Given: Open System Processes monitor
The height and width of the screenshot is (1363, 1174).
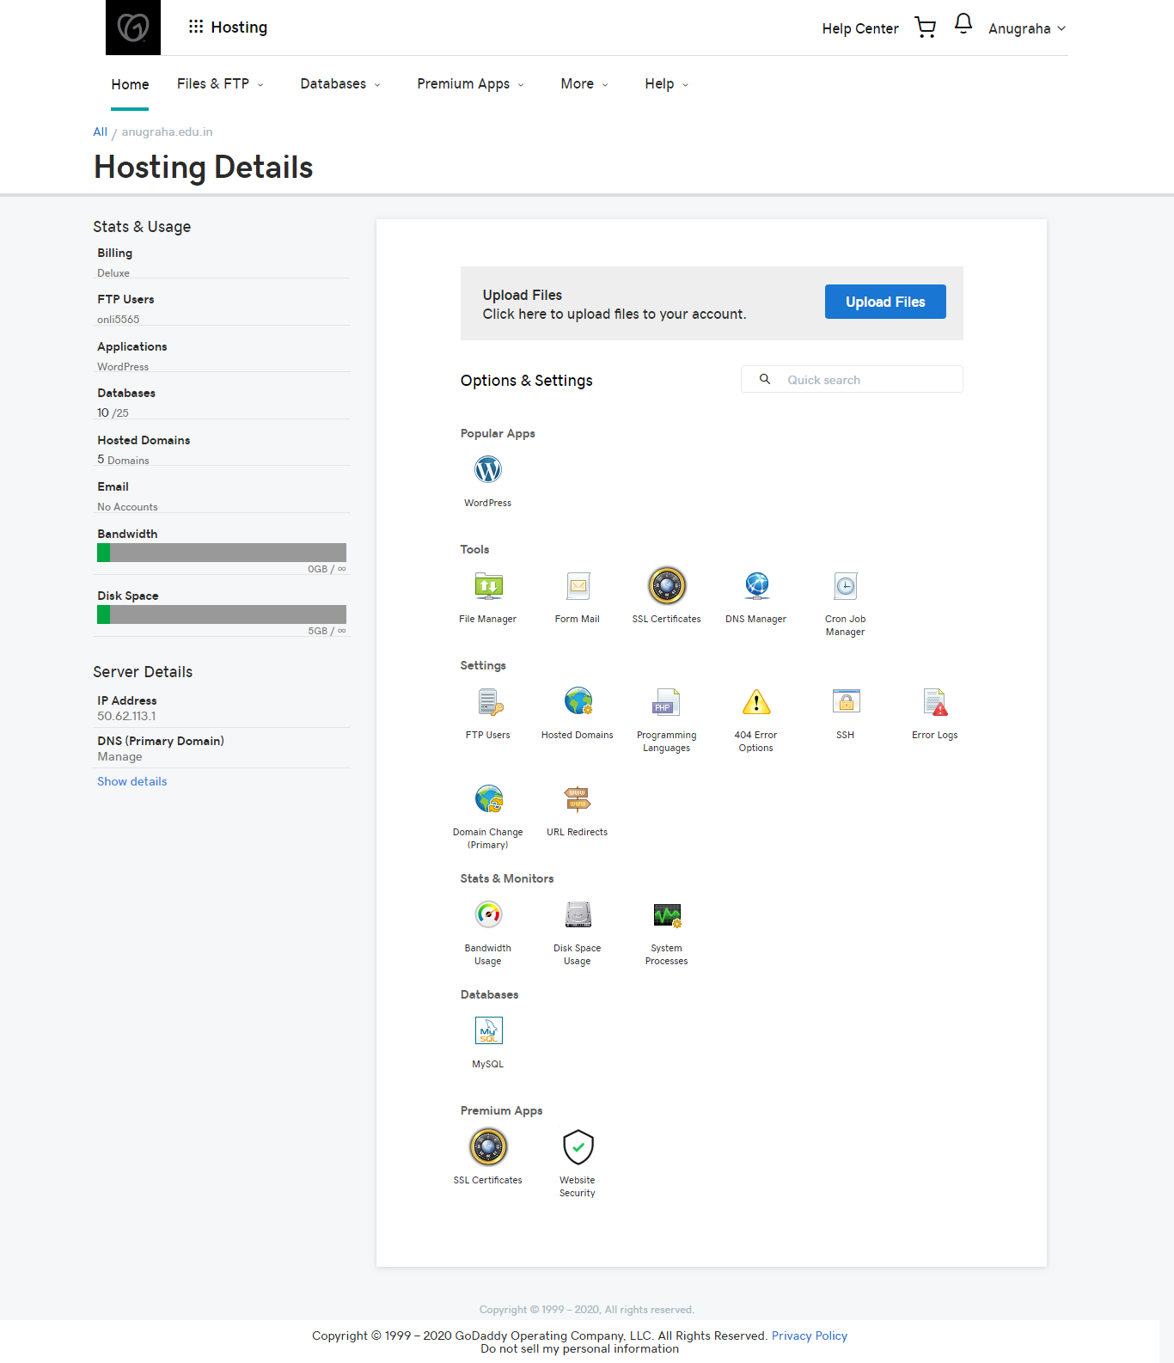Looking at the screenshot, I should [667, 915].
